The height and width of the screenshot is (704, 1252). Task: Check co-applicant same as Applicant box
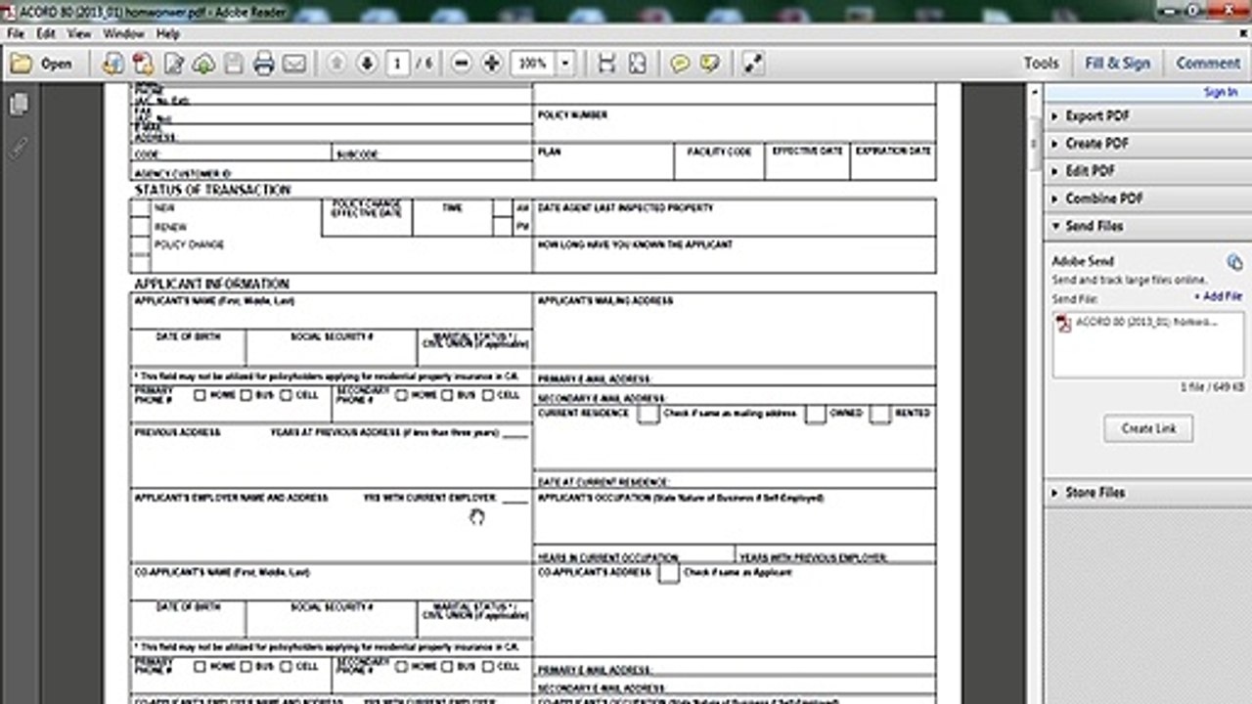[x=669, y=573]
